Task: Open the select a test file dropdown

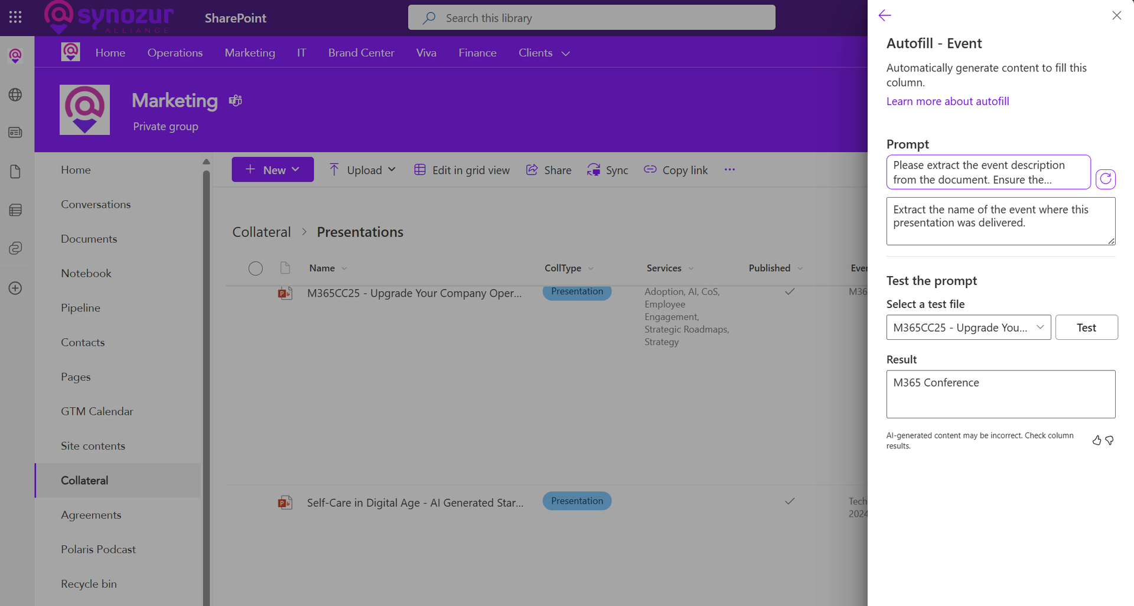Action: pos(969,327)
